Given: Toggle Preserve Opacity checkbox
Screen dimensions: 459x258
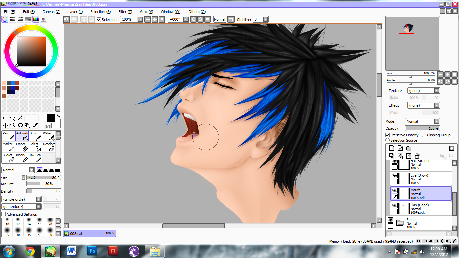Looking at the screenshot, I should tap(388, 135).
